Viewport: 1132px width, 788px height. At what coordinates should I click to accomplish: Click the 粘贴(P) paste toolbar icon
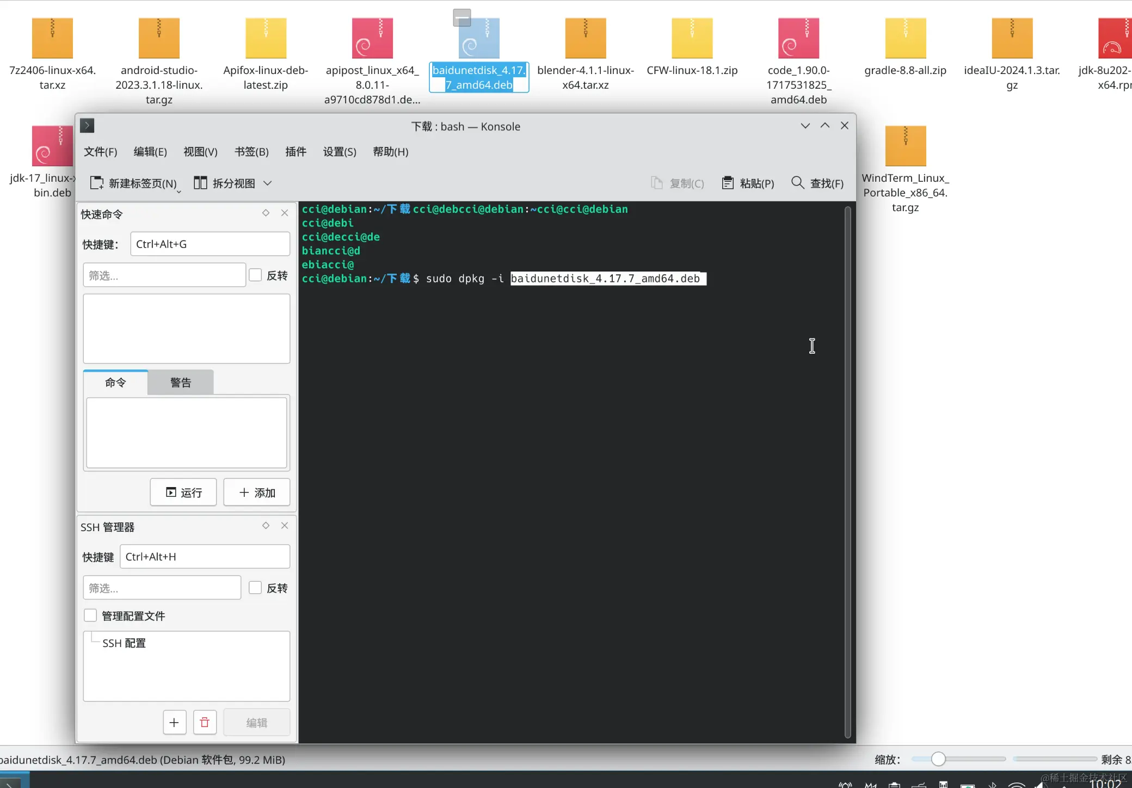click(x=748, y=183)
